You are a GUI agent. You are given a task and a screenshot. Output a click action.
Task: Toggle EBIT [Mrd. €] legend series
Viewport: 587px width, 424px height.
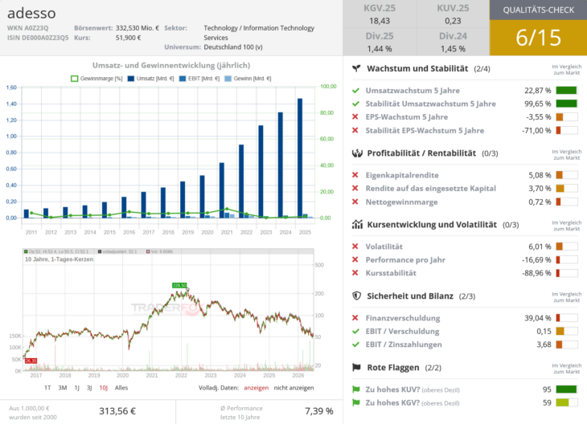coord(199,79)
